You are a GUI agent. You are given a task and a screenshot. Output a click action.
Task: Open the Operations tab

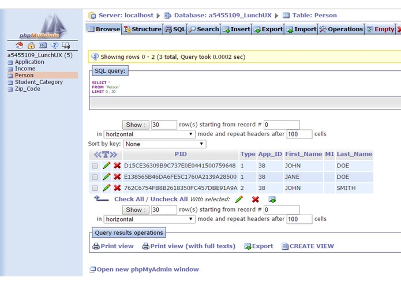(x=341, y=29)
